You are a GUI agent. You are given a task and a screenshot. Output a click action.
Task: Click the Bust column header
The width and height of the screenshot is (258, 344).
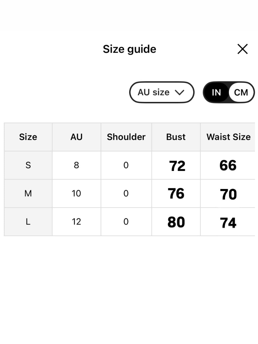pyautogui.click(x=176, y=137)
